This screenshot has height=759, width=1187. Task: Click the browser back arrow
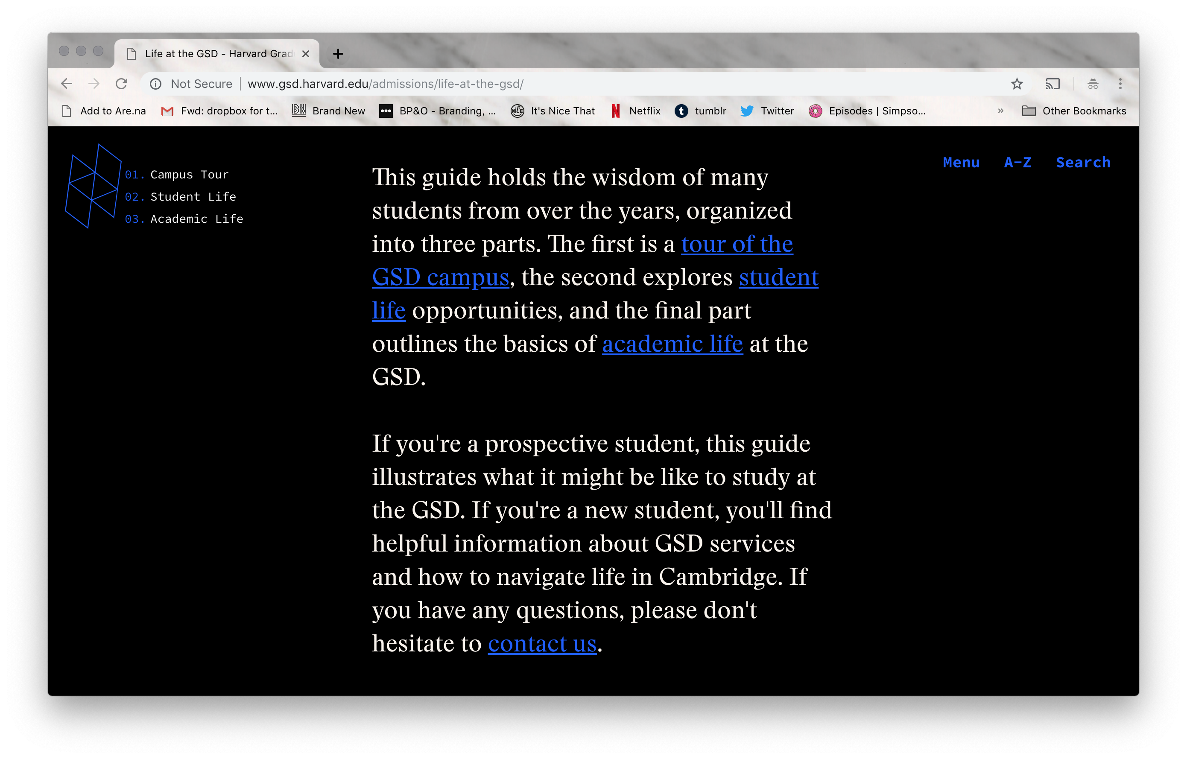(67, 84)
